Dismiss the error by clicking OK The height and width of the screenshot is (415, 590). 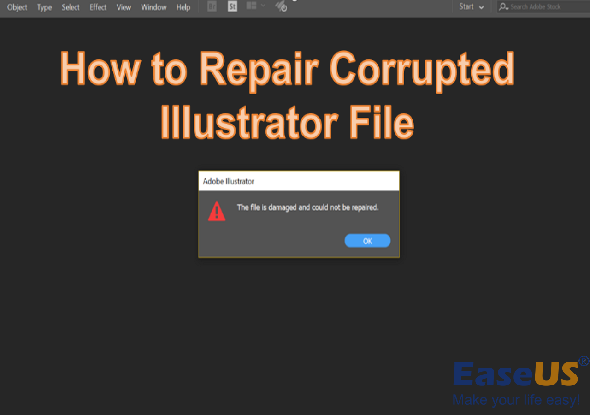coord(367,240)
